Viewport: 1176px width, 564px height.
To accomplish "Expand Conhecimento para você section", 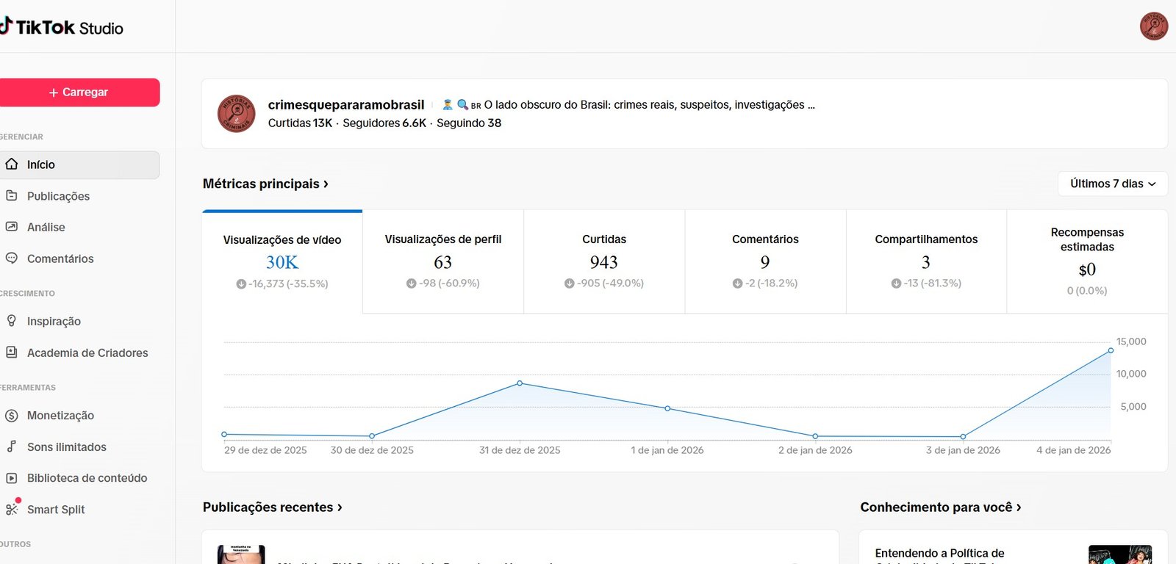I will pos(940,507).
